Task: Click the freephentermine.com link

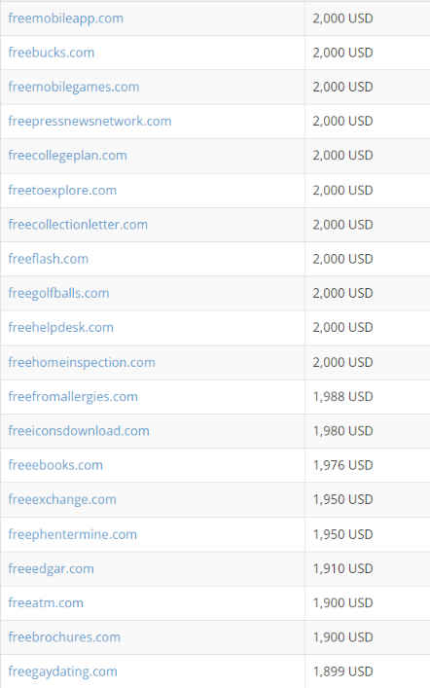Action: pos(72,534)
